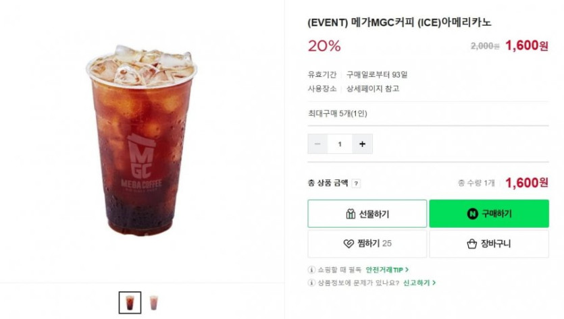Click the gift box icon on 선물하기

coord(351,214)
